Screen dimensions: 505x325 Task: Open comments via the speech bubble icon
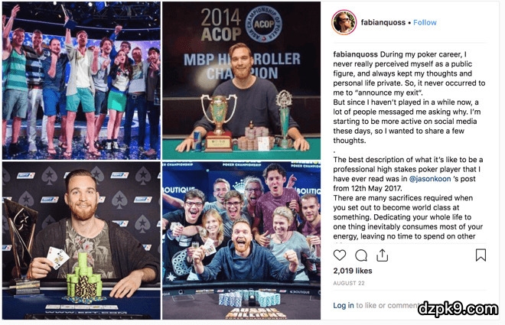361,255
